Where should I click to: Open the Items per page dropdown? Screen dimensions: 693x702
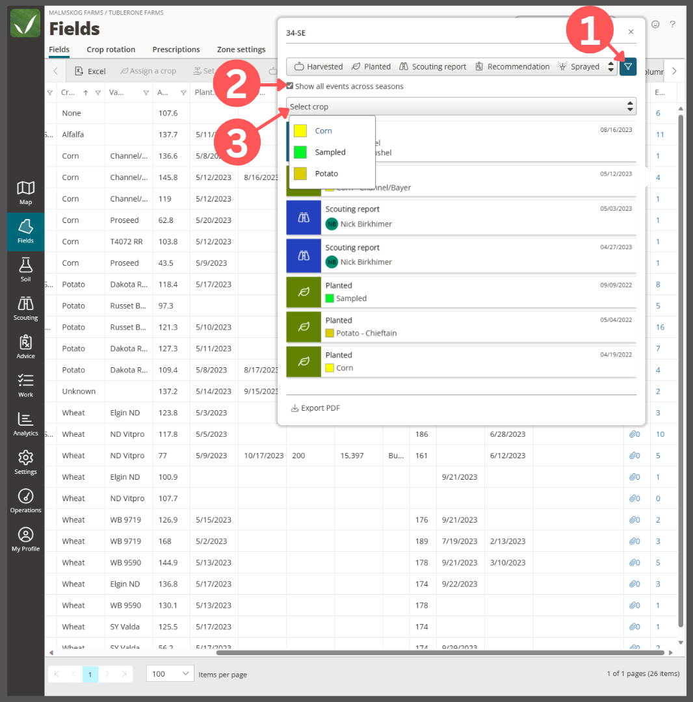(x=169, y=674)
